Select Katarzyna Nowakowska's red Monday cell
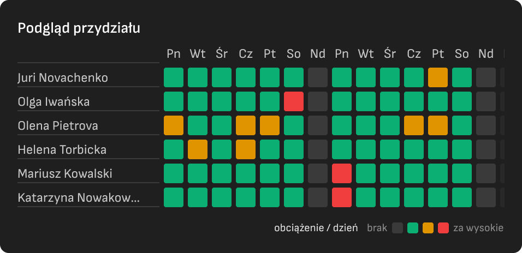This screenshot has height=253, width=522. [x=342, y=197]
